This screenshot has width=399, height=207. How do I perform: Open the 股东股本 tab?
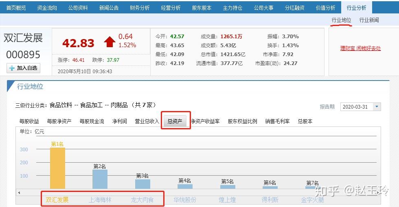tap(202, 8)
